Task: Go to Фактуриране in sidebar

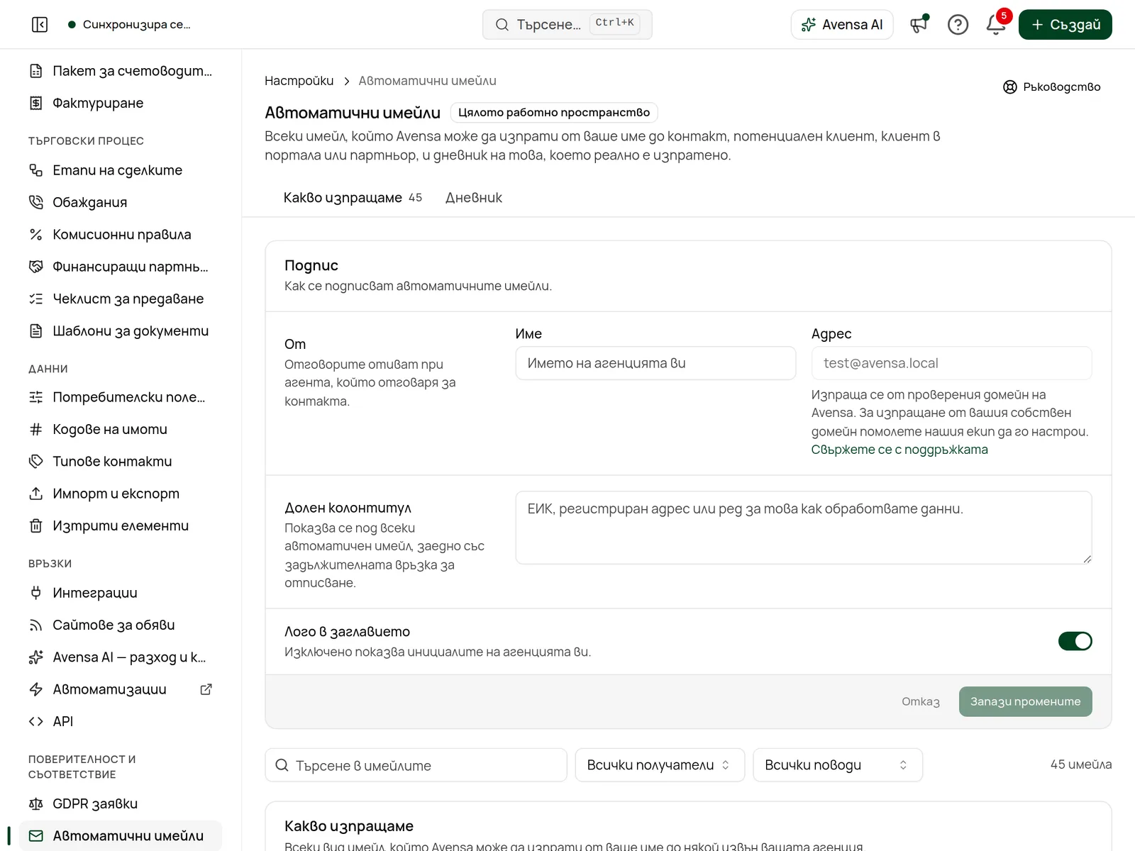Action: click(121, 104)
